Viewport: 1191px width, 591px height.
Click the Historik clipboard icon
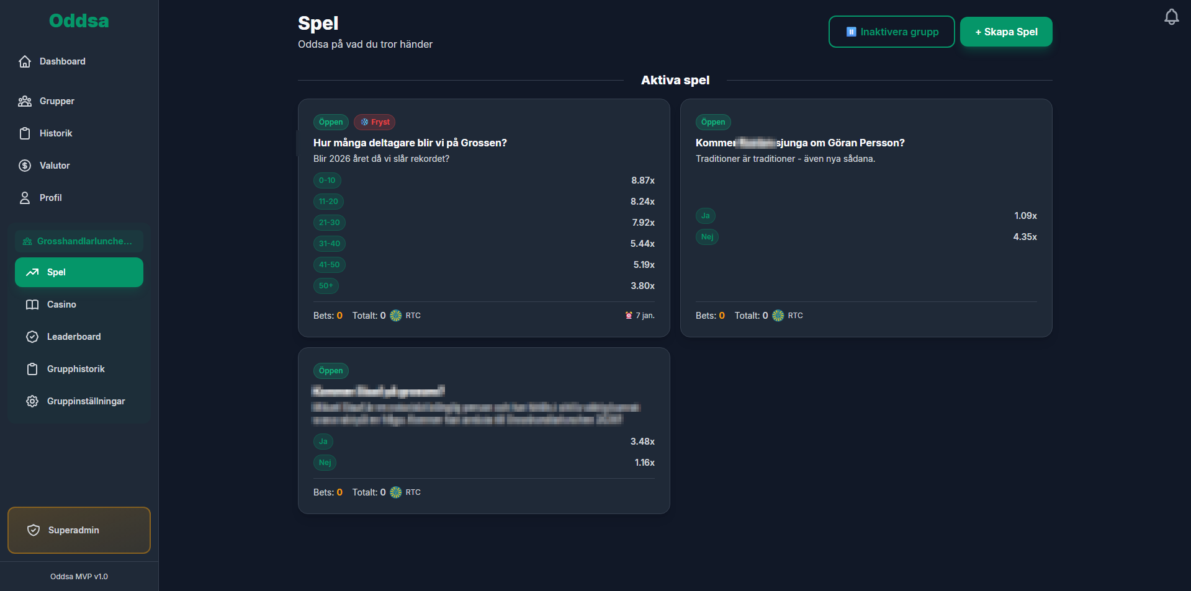tap(25, 133)
